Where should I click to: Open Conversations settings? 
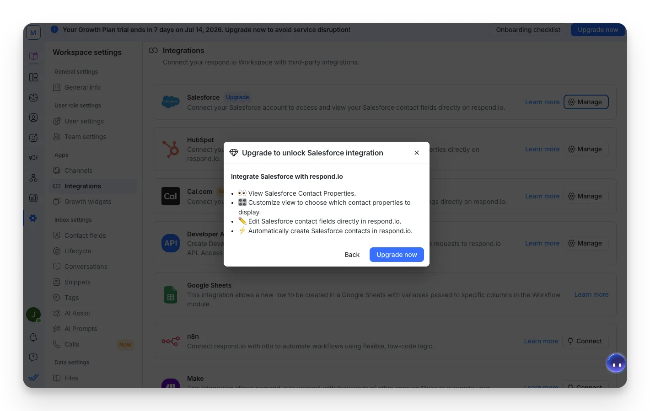coord(93,267)
